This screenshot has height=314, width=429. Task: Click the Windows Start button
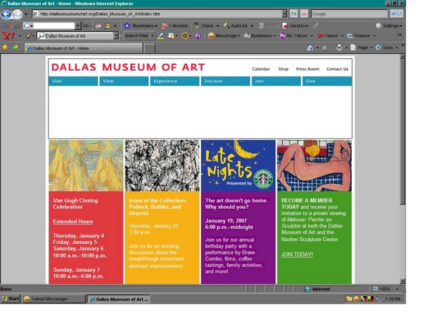11,299
